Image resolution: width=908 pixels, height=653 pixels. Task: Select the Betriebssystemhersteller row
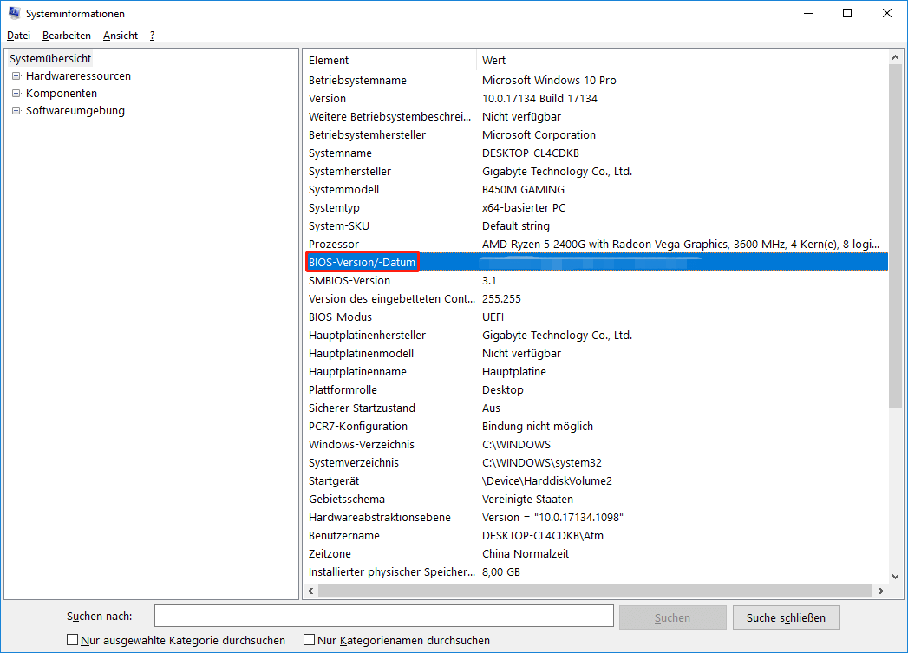click(x=596, y=135)
